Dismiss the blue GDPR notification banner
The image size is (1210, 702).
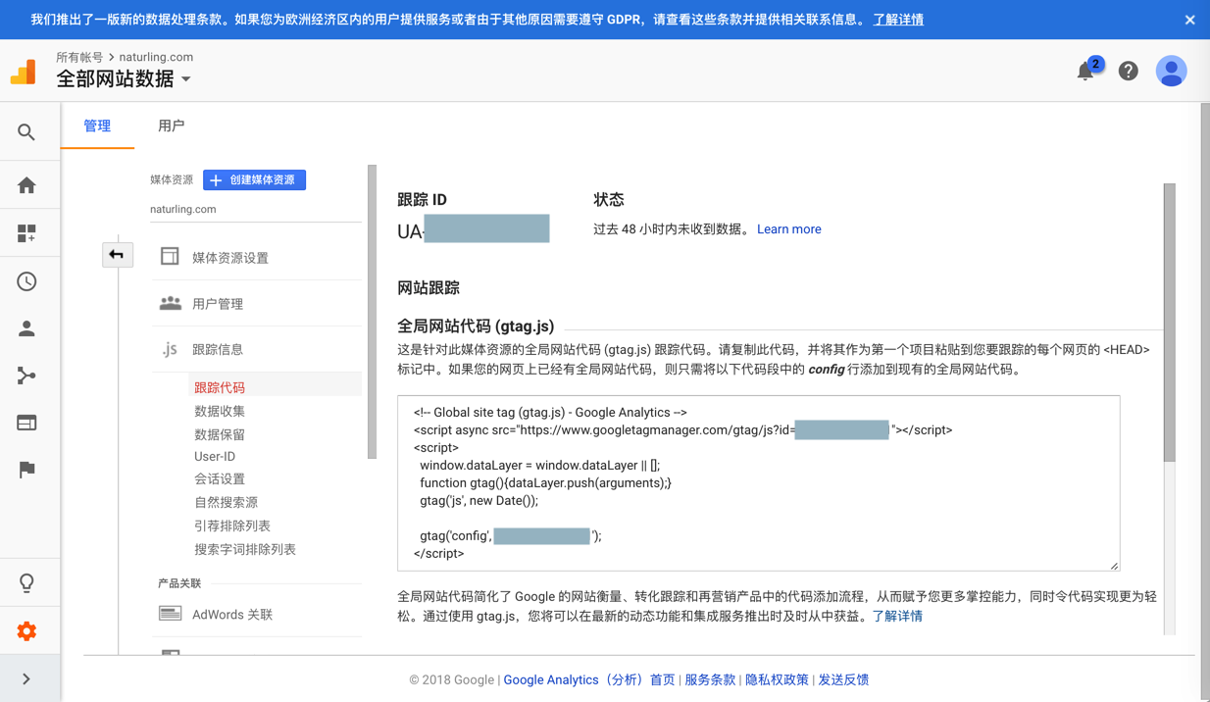point(1189,20)
